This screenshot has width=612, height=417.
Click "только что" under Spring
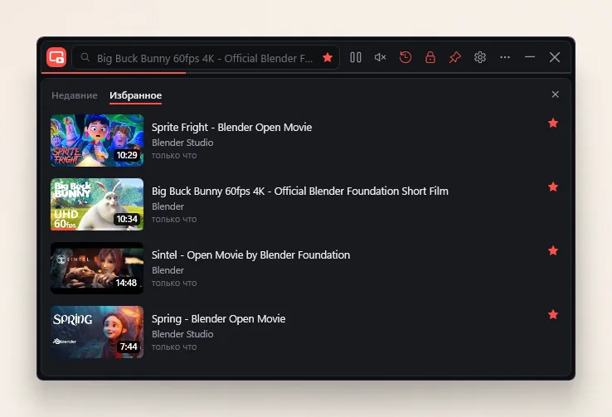[174, 347]
